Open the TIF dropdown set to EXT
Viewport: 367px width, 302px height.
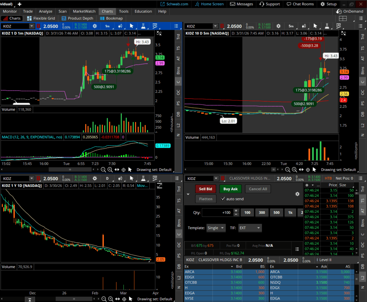[250, 228]
